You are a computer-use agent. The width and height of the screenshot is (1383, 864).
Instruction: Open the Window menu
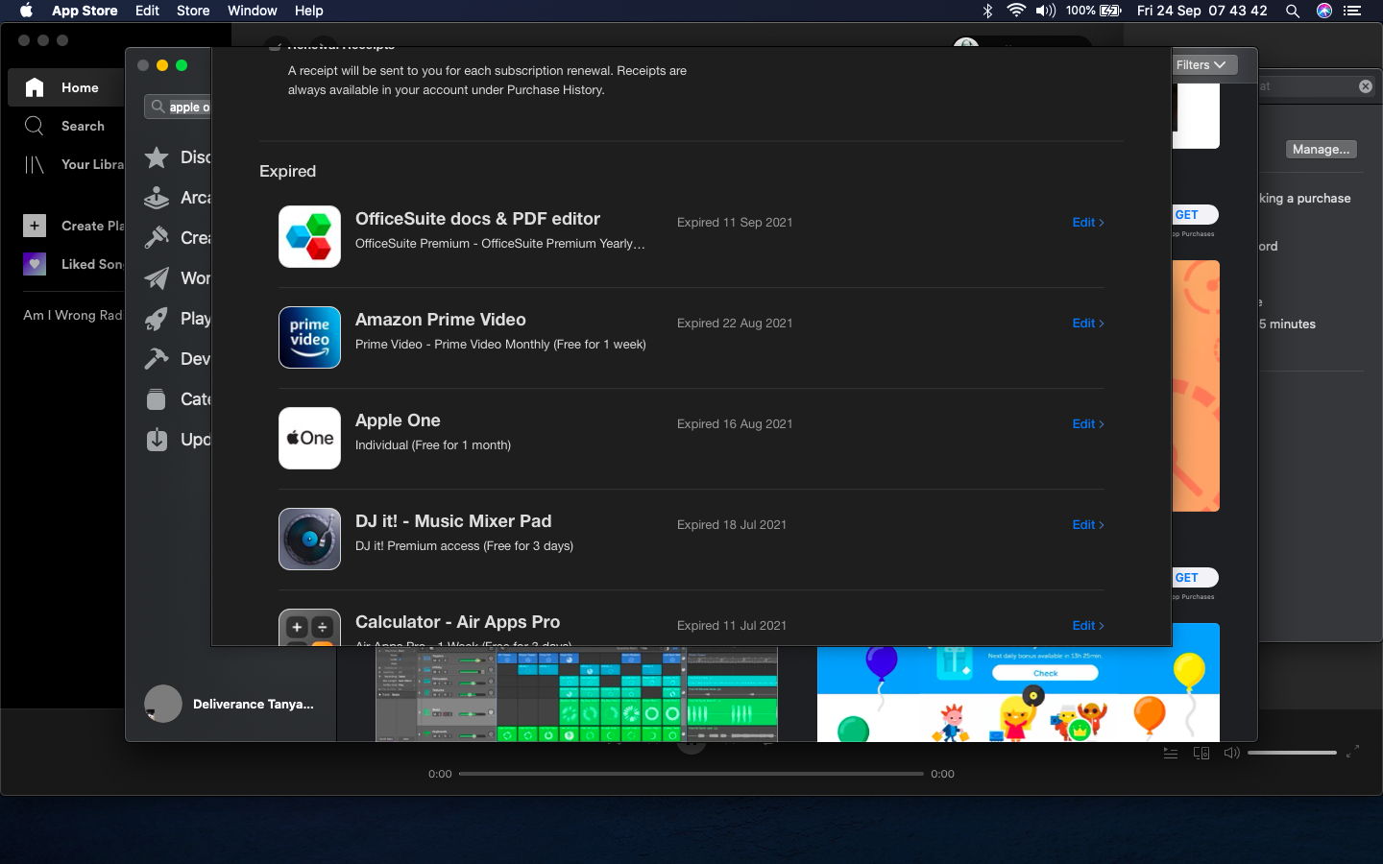(x=253, y=11)
